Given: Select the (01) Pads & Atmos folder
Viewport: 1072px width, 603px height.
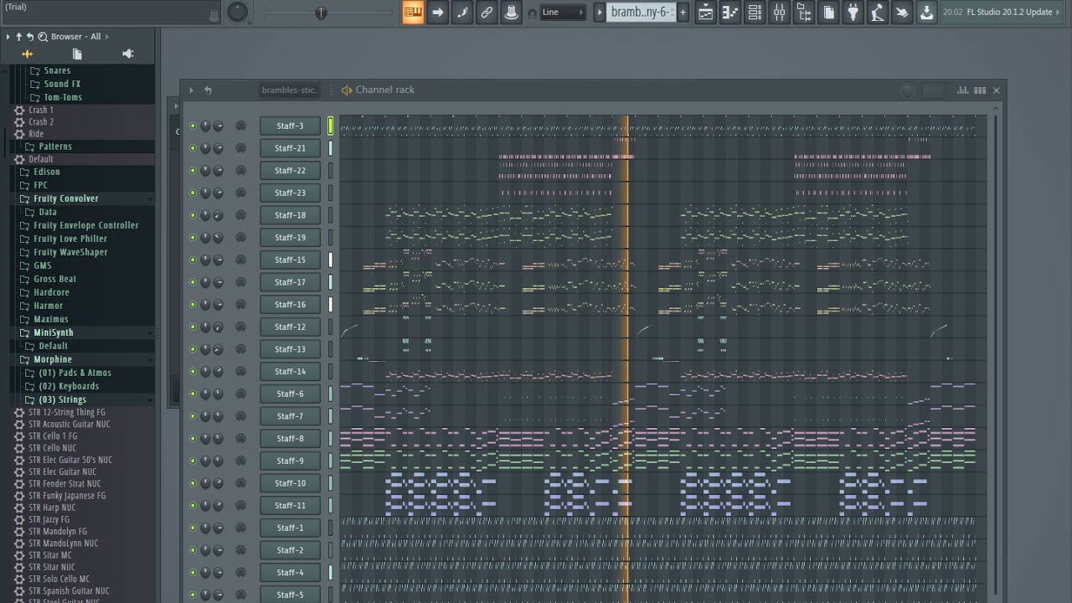Looking at the screenshot, I should (x=75, y=373).
